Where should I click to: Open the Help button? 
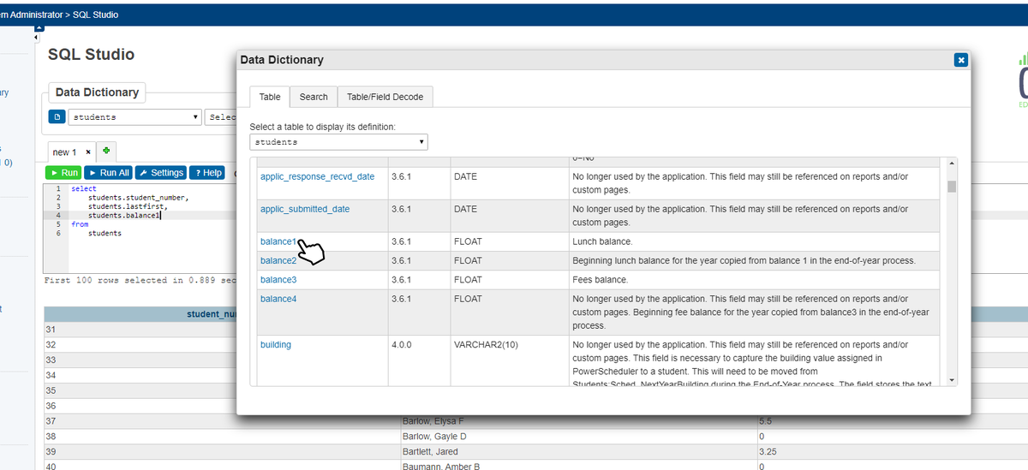(206, 172)
